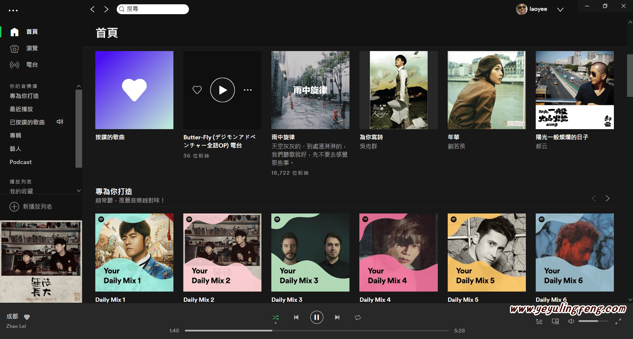Open Daily Mix 4 cover

(x=399, y=252)
